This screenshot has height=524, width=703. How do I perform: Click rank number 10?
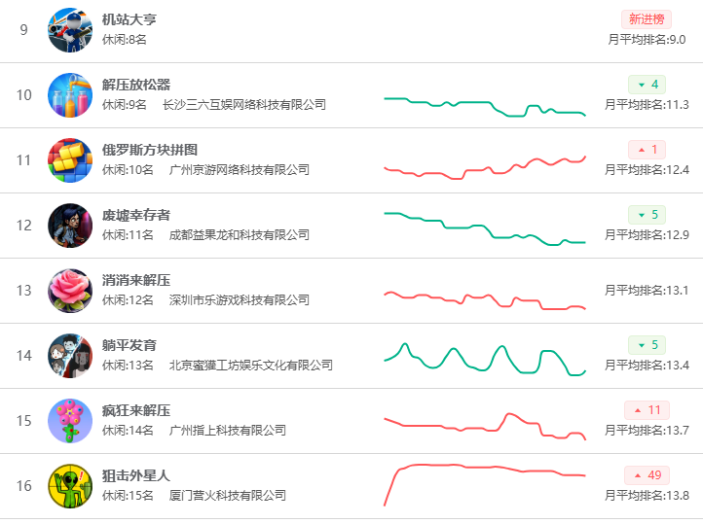23,95
